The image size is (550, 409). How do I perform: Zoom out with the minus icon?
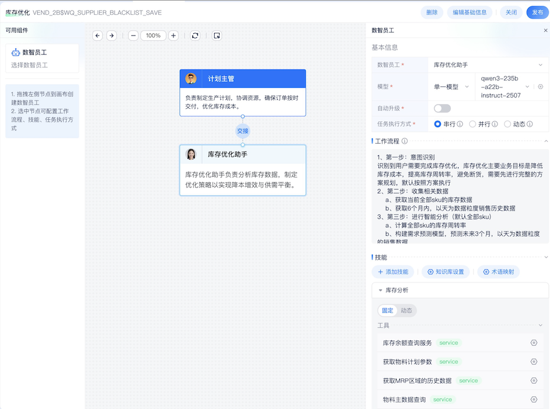pyautogui.click(x=134, y=35)
